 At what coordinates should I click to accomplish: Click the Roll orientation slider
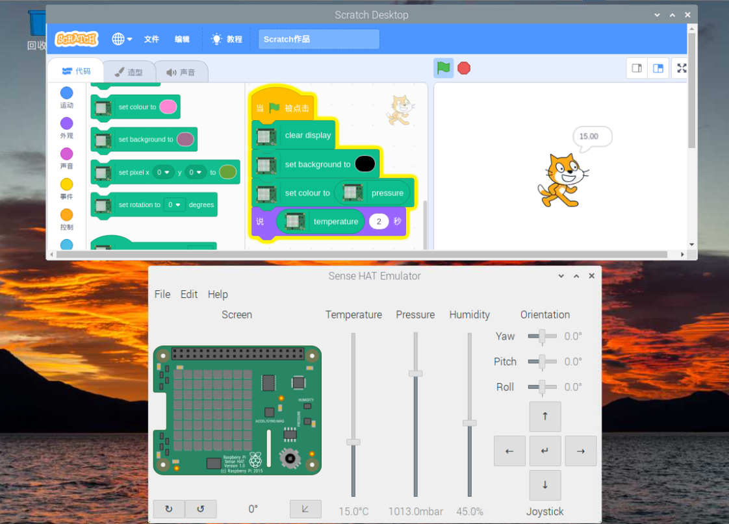pos(542,387)
